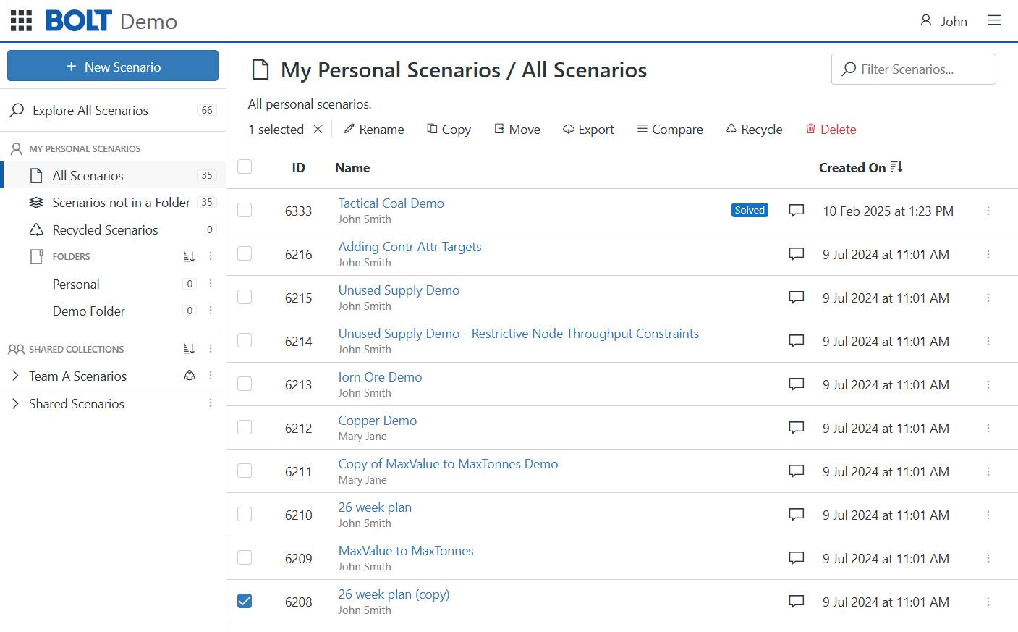Select checkbox for Iorn Ore Demo
Image resolution: width=1018 pixels, height=632 pixels.
click(x=245, y=384)
